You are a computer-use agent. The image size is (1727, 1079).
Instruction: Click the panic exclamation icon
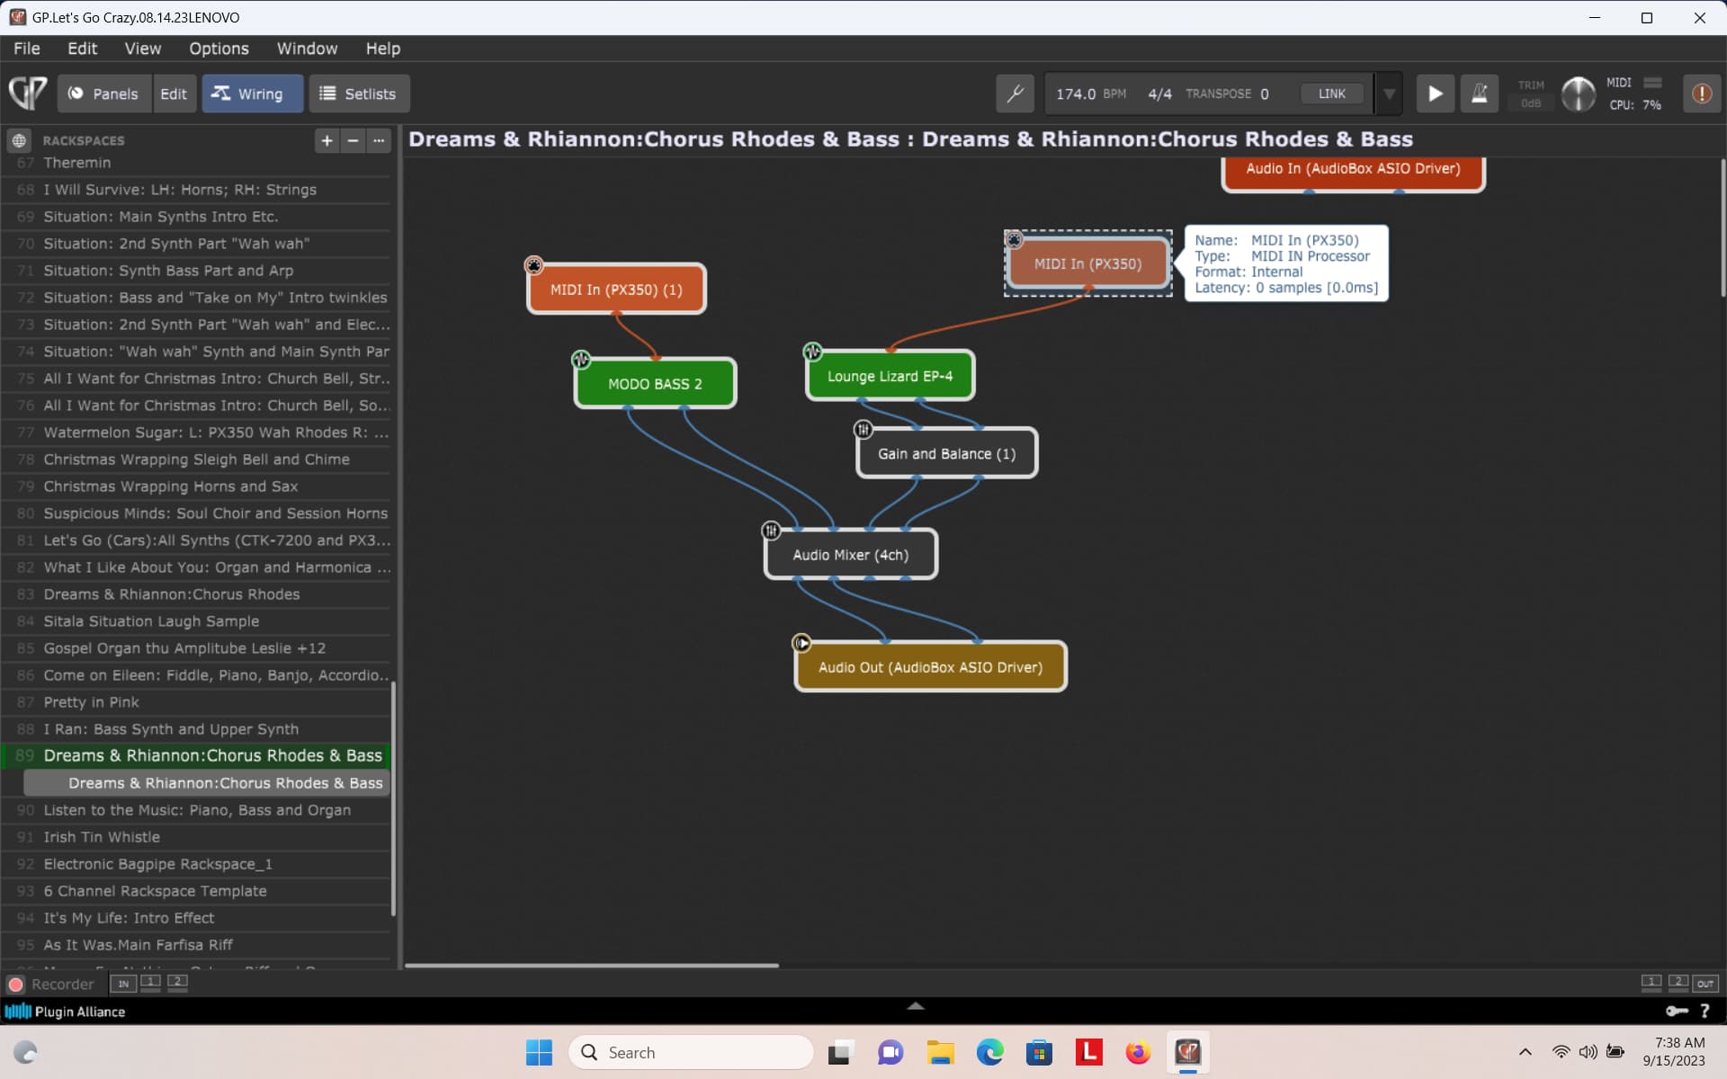pyautogui.click(x=1701, y=94)
